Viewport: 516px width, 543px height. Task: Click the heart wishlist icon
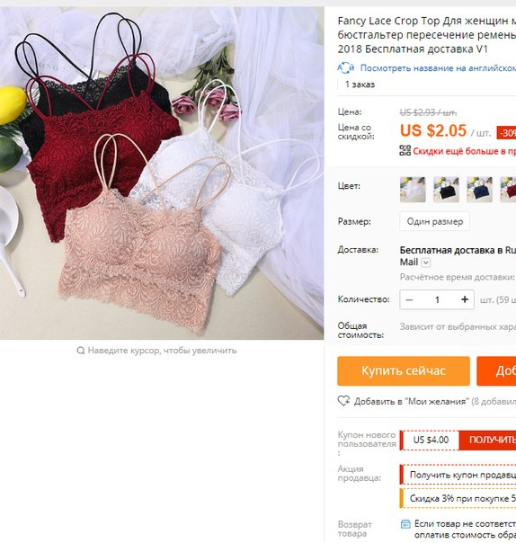tap(344, 401)
